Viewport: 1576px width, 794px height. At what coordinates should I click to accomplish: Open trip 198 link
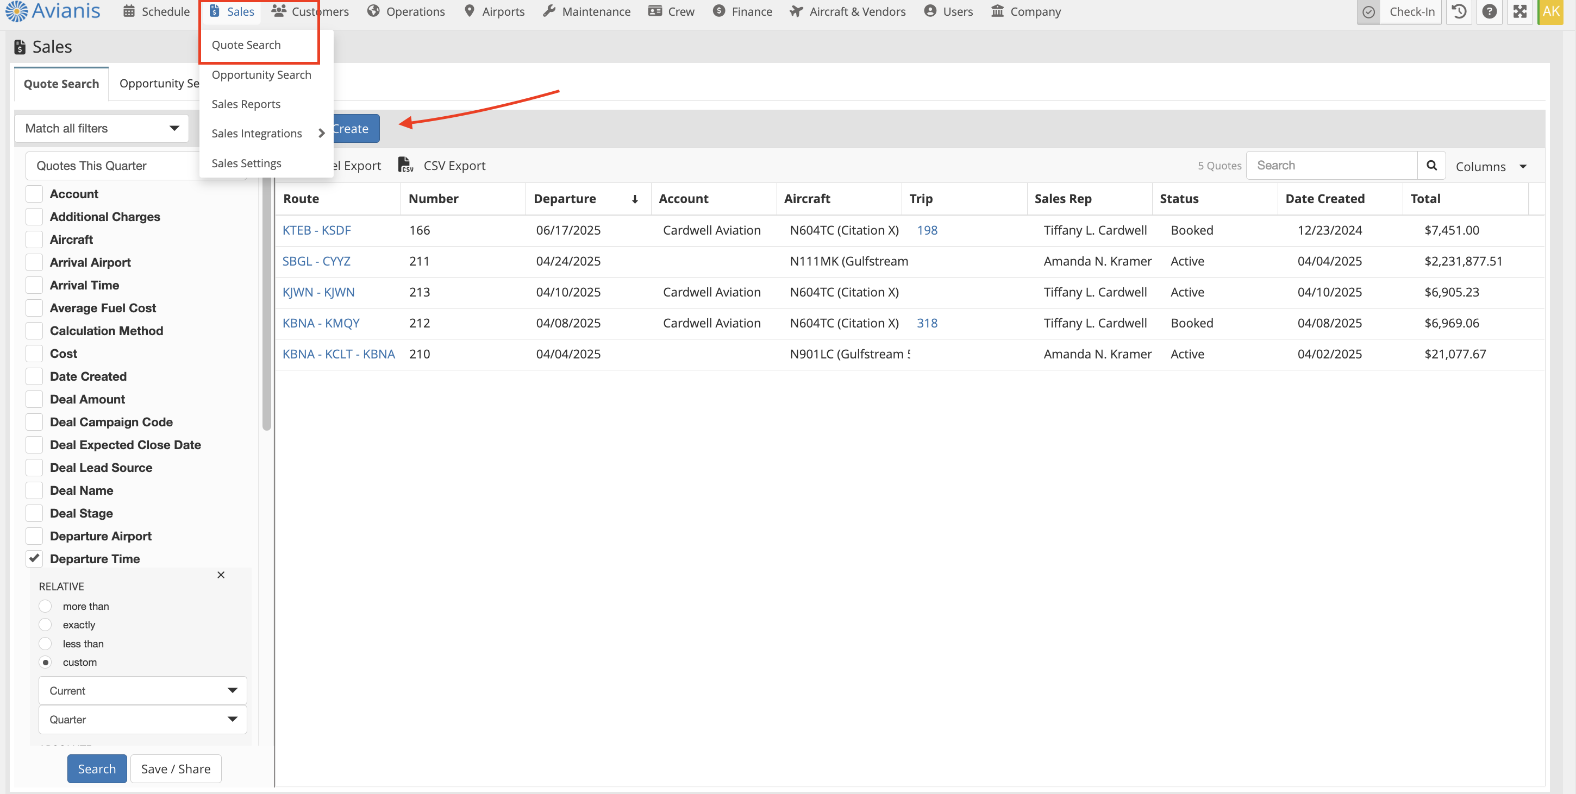coord(927,230)
